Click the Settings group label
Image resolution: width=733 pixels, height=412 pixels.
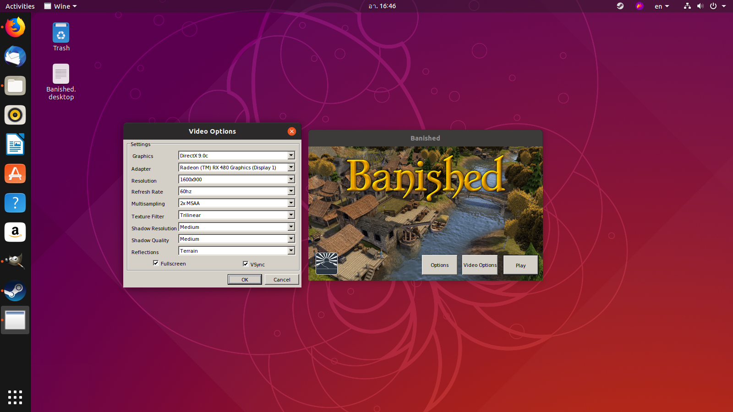coord(140,144)
